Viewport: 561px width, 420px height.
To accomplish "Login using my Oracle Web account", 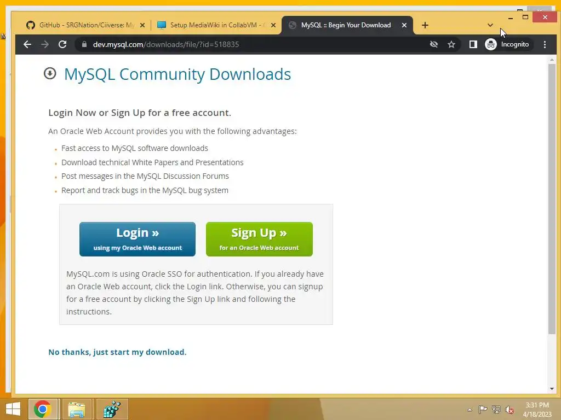I will coord(138,239).
